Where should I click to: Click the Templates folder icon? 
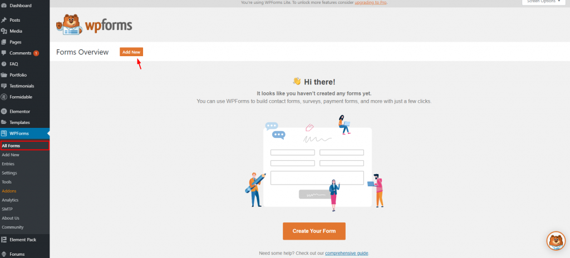pyautogui.click(x=4, y=122)
